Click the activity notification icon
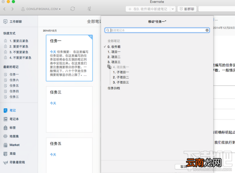The width and height of the screenshot is (235, 173). 89,9
